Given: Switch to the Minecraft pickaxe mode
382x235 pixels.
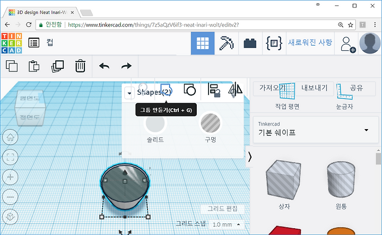Looking at the screenshot, I should coord(227,43).
